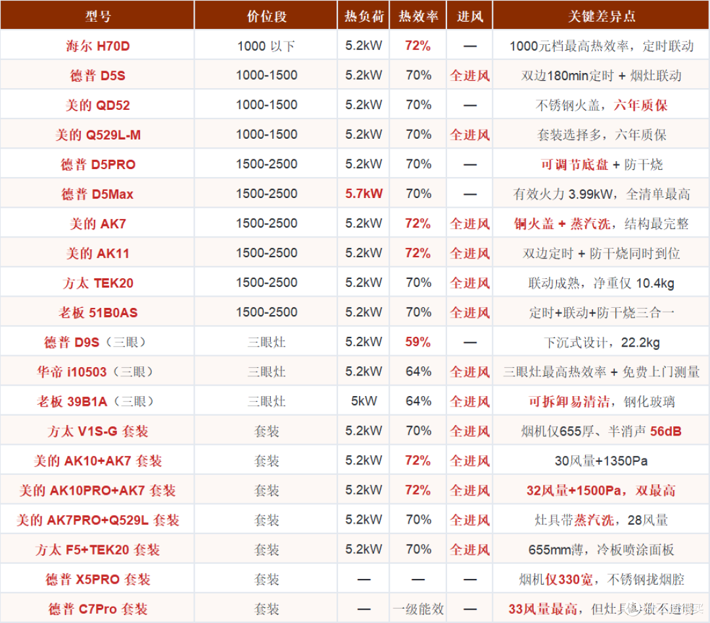Viewport: 710px width, 623px height.
Task: Select 双边定时 + 防干烧同时到位 cell
Action: [x=602, y=253]
